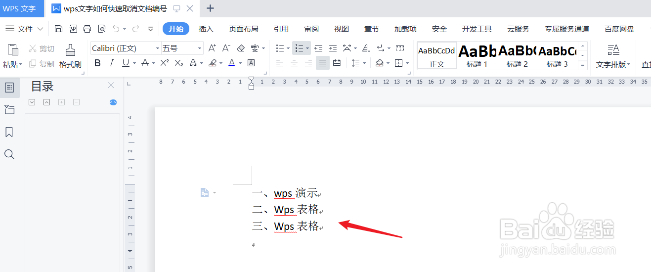The image size is (651, 272).
Task: Select the 正文 style
Action: tap(437, 55)
